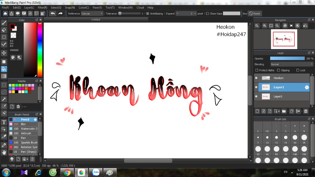The height and width of the screenshot is (177, 315).
Task: Select the rectangular Select tool
Action: point(4,85)
